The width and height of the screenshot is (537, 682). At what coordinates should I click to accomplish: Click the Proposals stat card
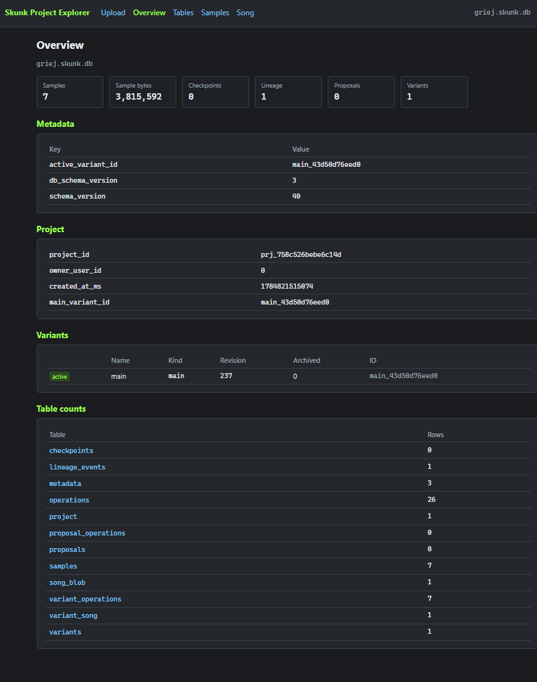tap(361, 92)
